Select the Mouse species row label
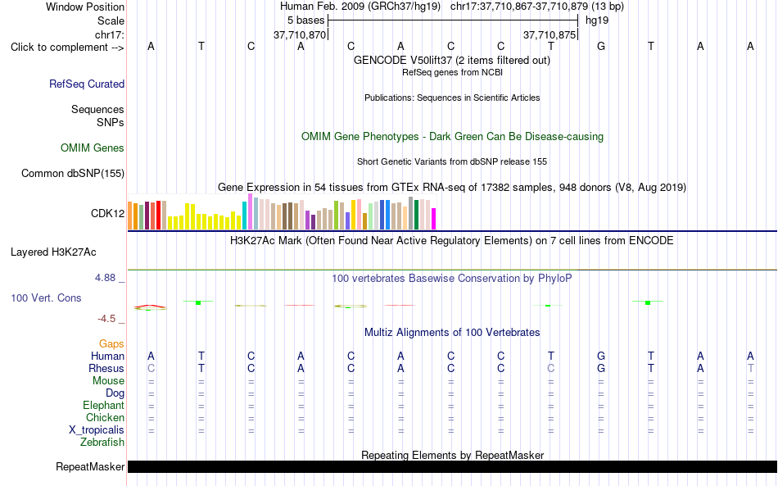This screenshot has width=778, height=486. point(108,381)
